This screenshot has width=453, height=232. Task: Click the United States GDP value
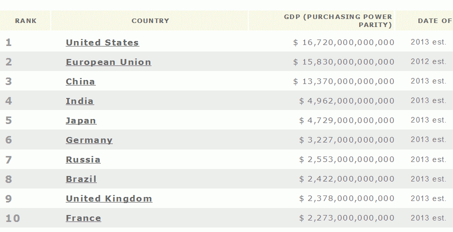click(344, 42)
